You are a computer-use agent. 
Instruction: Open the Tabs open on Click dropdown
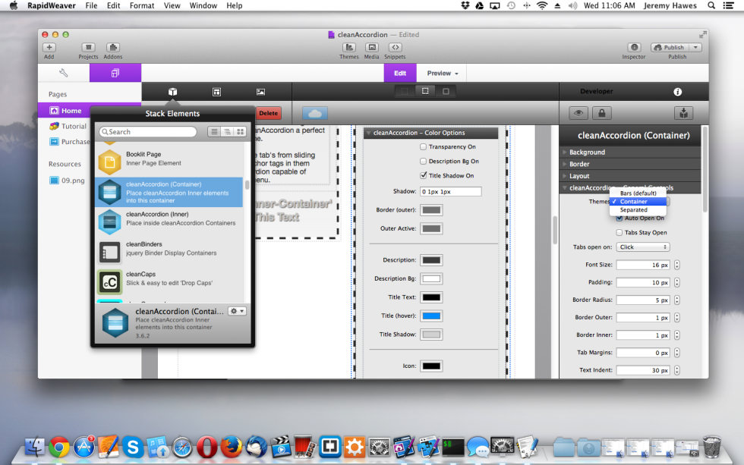(x=643, y=247)
